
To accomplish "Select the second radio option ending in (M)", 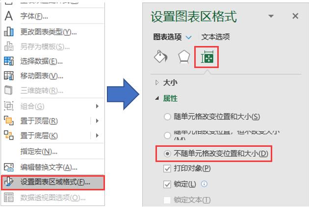I will (167, 135).
